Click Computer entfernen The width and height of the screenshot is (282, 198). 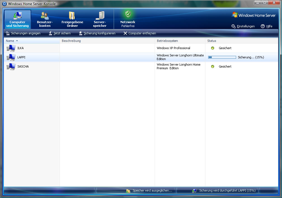point(140,33)
